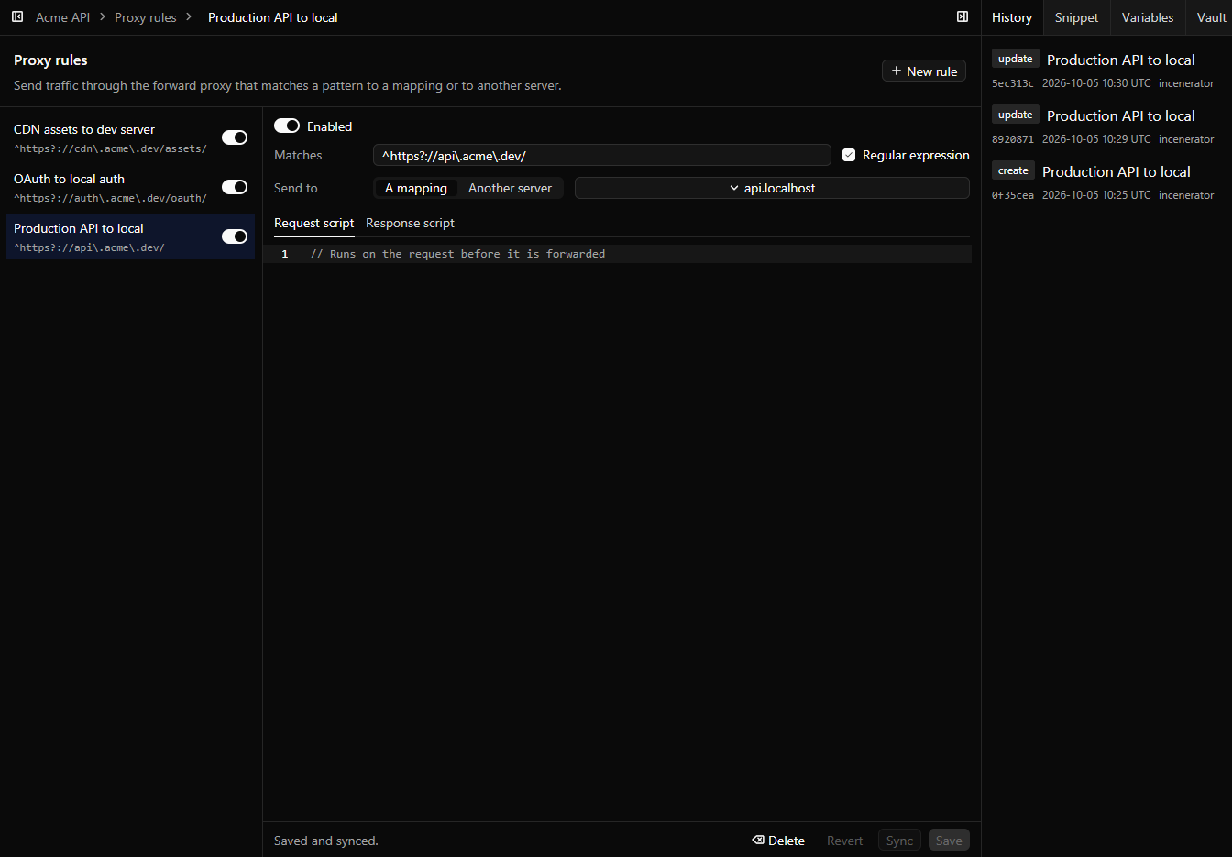Turn off the Enabled switch
The image size is (1232, 857).
coord(287,126)
